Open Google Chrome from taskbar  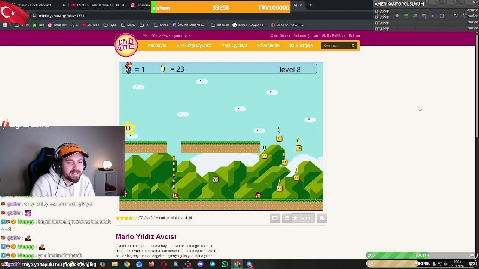click(x=127, y=264)
